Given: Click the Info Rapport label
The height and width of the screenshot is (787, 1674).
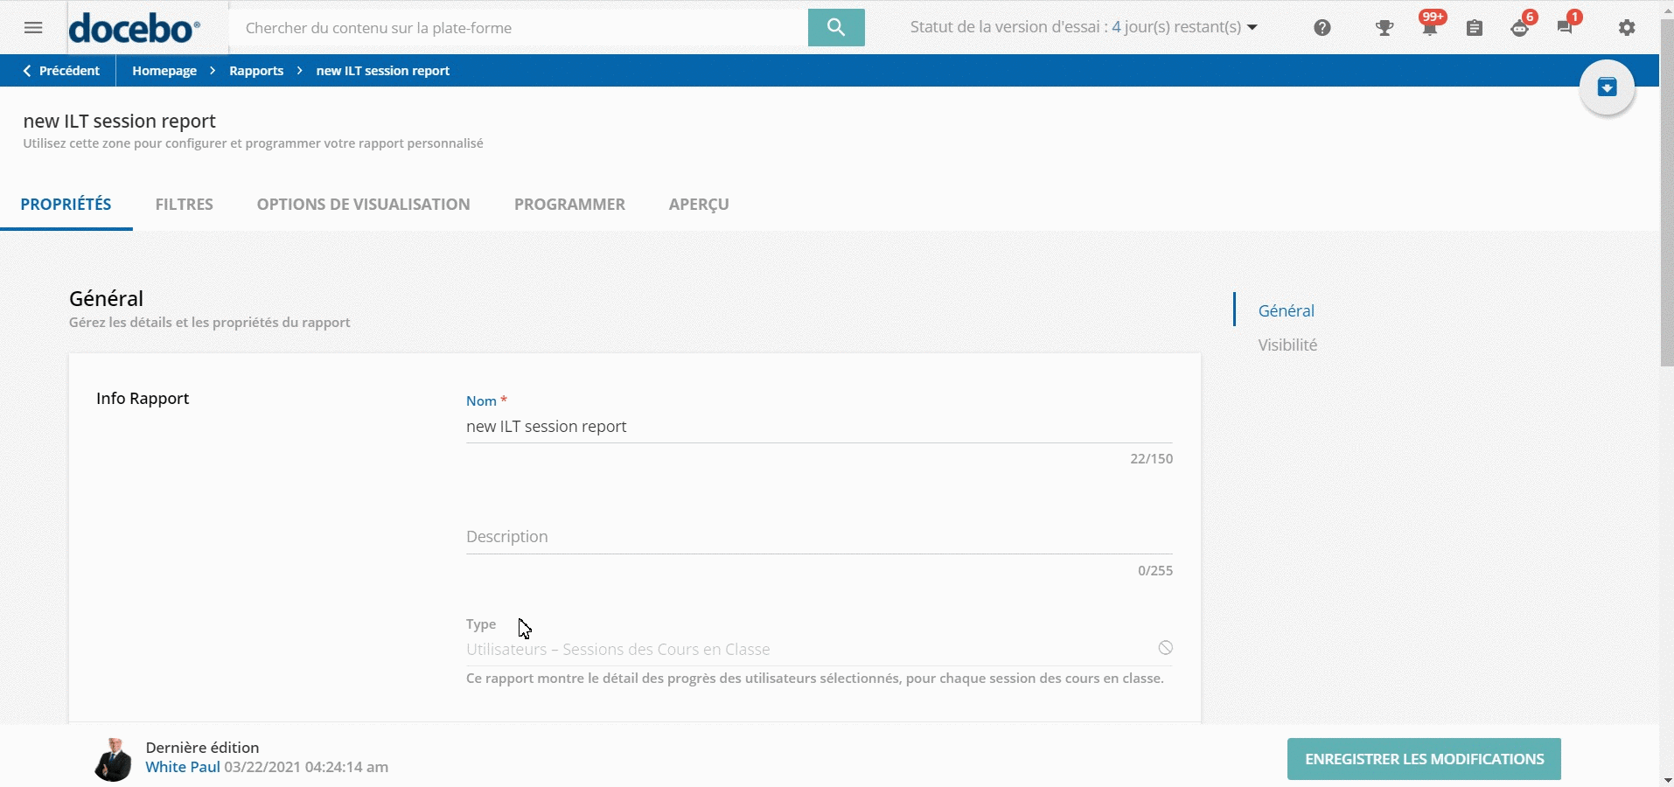Looking at the screenshot, I should pyautogui.click(x=143, y=398).
